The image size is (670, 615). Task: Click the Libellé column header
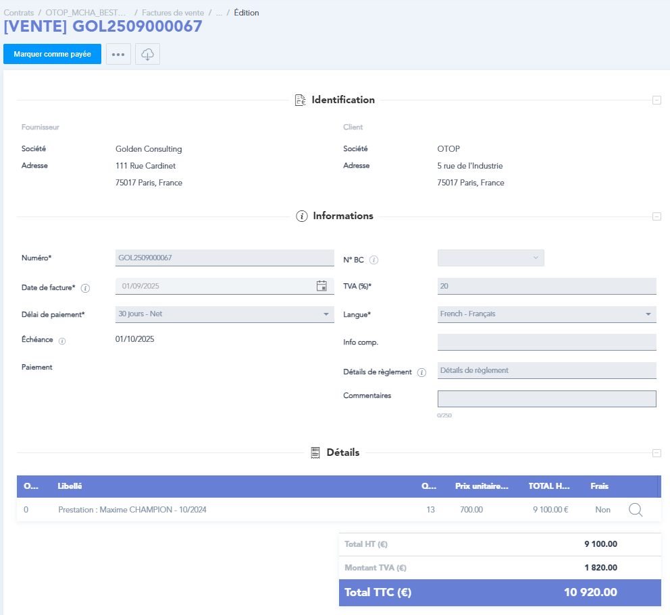[70, 486]
